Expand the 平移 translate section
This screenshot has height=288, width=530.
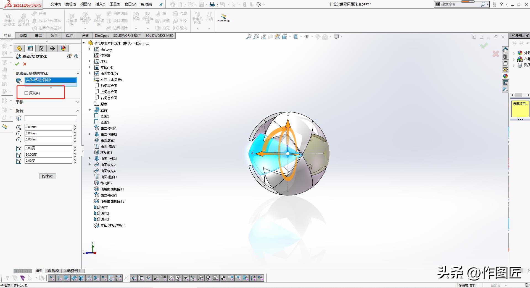78,102
